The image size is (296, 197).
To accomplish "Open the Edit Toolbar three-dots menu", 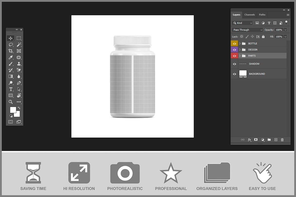I will (19, 102).
